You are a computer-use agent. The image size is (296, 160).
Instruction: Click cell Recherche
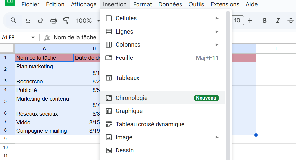tap(44, 81)
